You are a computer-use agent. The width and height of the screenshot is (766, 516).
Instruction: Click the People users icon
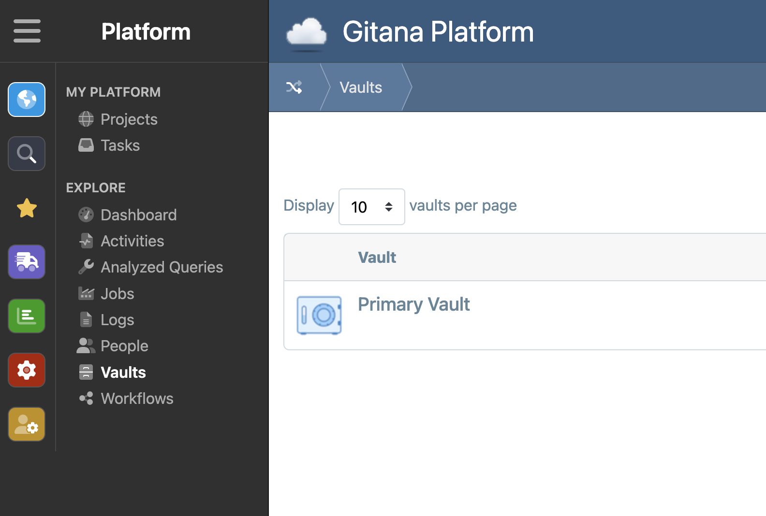[86, 345]
